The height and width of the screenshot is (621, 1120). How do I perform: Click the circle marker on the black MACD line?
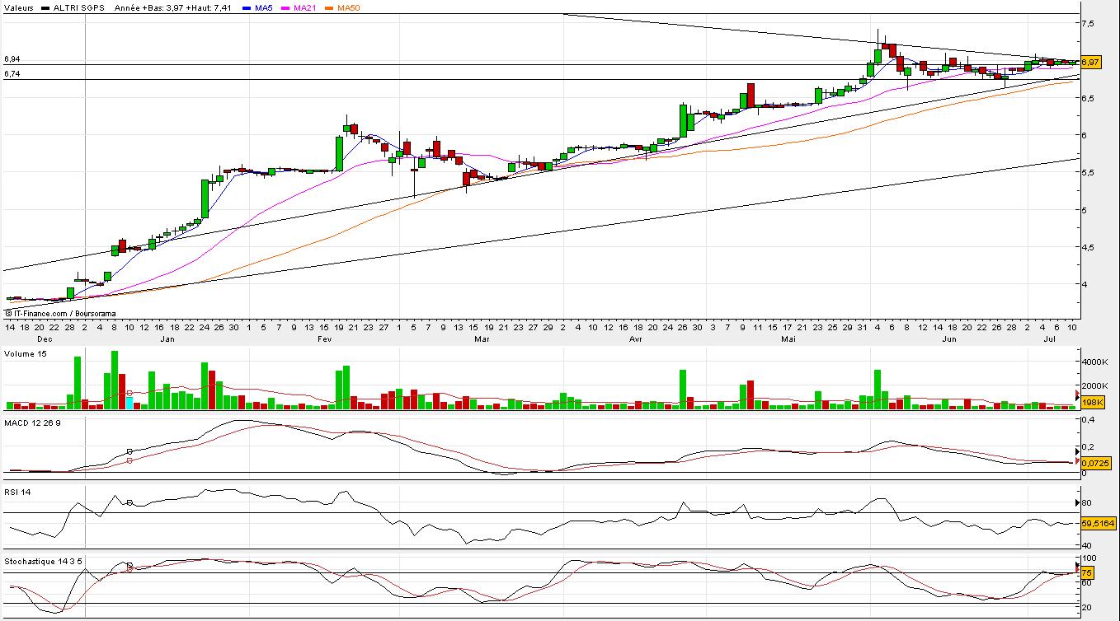click(129, 451)
